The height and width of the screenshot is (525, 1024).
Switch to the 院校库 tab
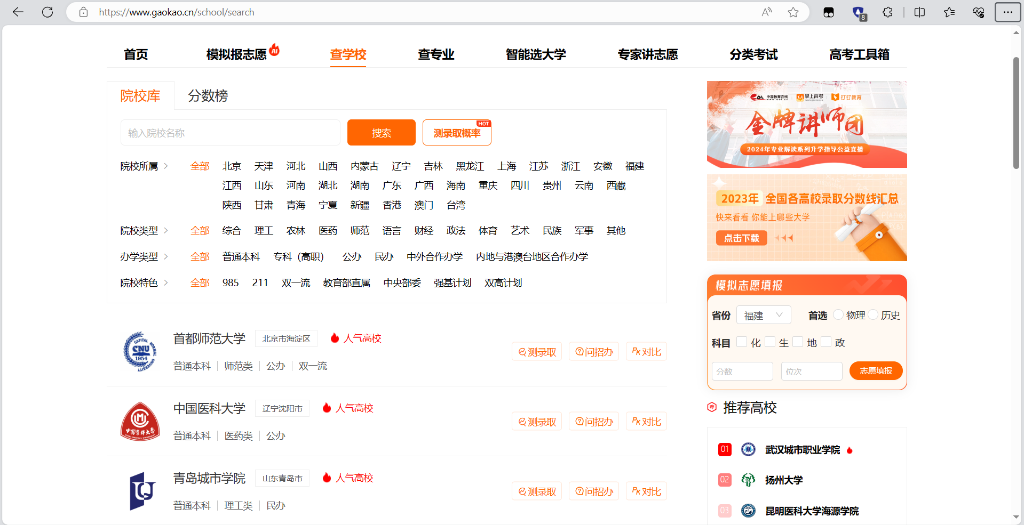point(140,95)
